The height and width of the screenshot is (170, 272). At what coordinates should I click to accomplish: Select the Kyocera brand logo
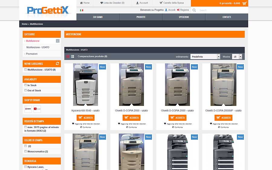pos(28,109)
